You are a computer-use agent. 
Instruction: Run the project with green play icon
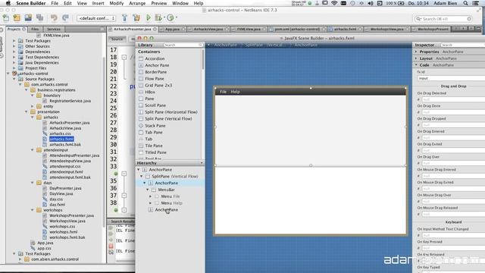149,18
